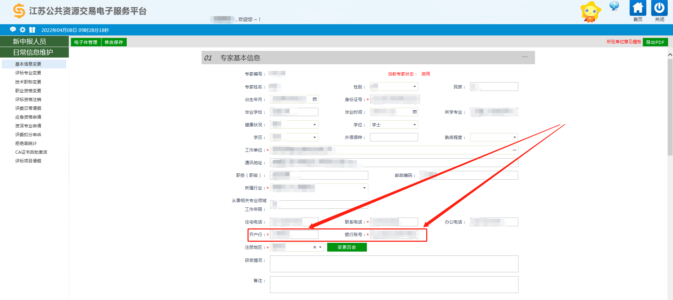Image resolution: width=673 pixels, height=300 pixels.
Task: Collapse the 专家基本信息 section
Action: pyautogui.click(x=525, y=57)
